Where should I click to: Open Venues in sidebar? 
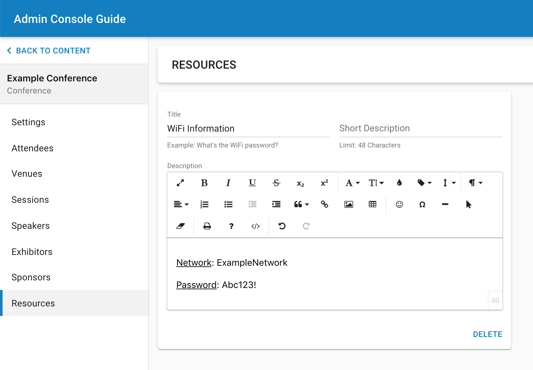pos(74,174)
